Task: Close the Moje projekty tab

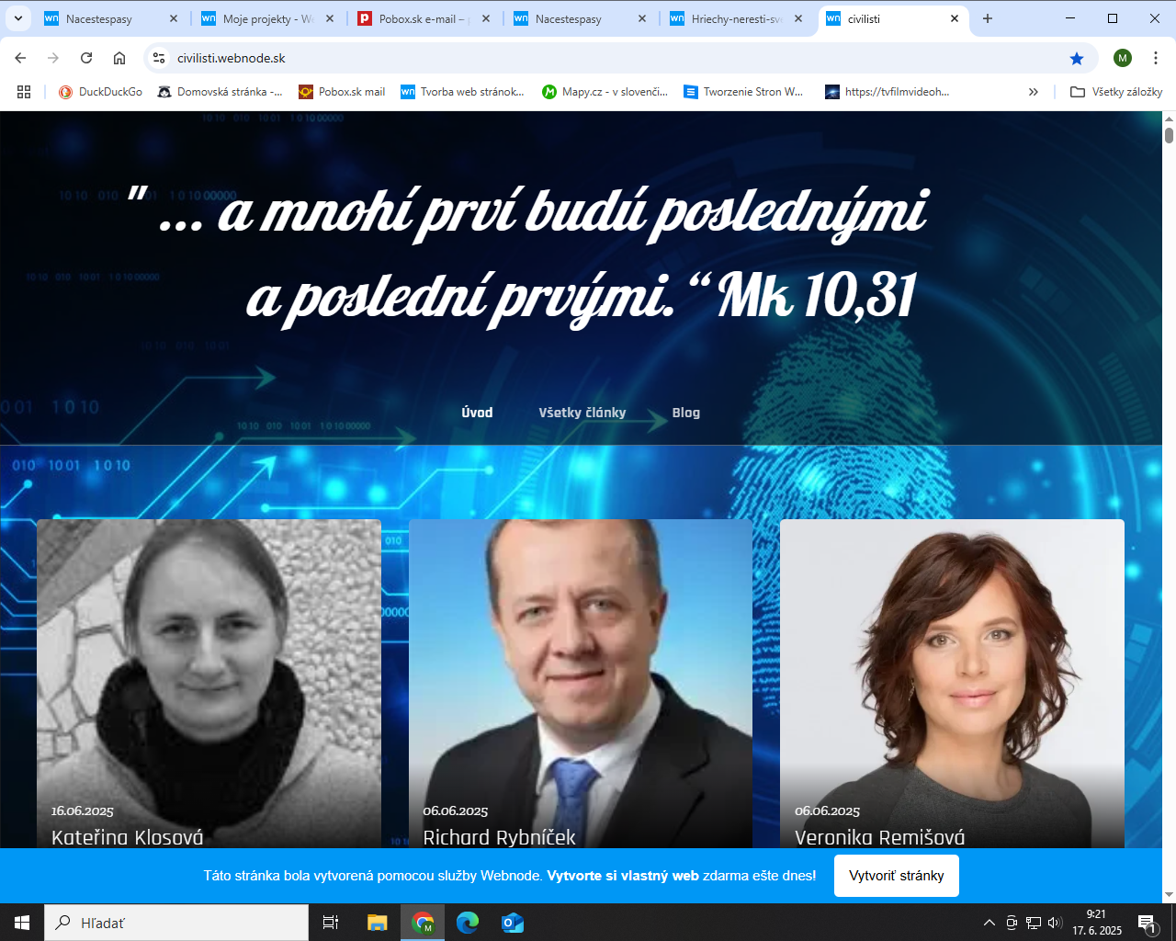Action: click(330, 18)
